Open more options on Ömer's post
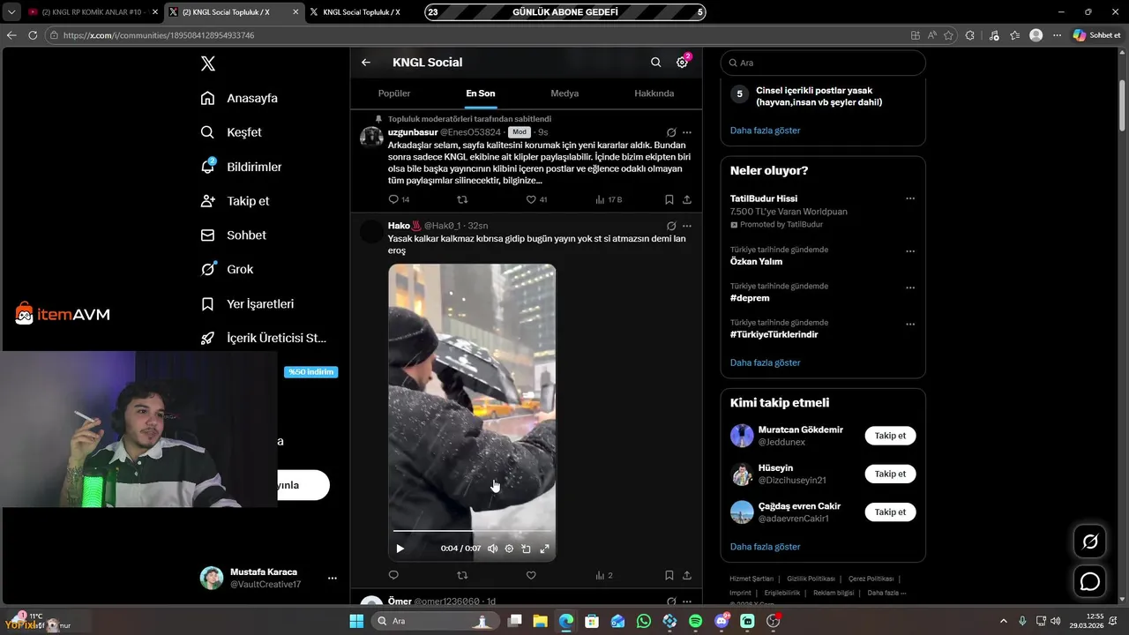 (687, 601)
